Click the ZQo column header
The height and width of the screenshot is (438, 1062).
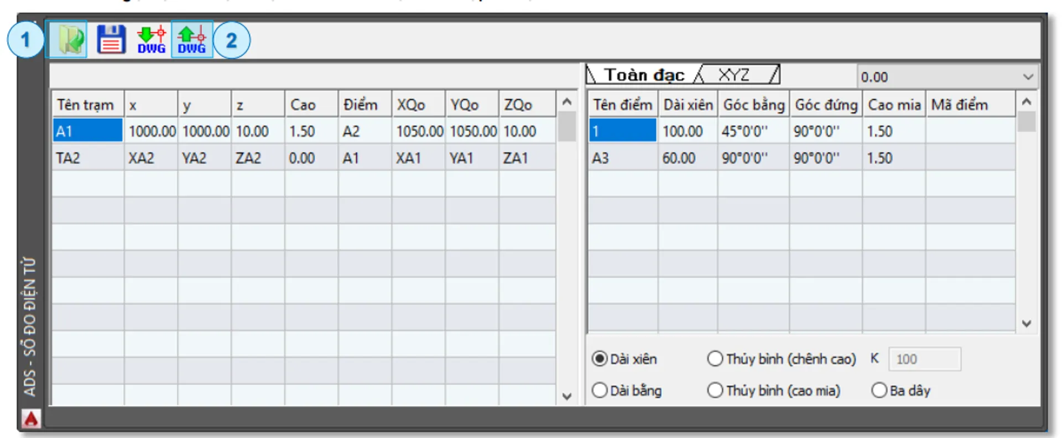[x=528, y=105]
